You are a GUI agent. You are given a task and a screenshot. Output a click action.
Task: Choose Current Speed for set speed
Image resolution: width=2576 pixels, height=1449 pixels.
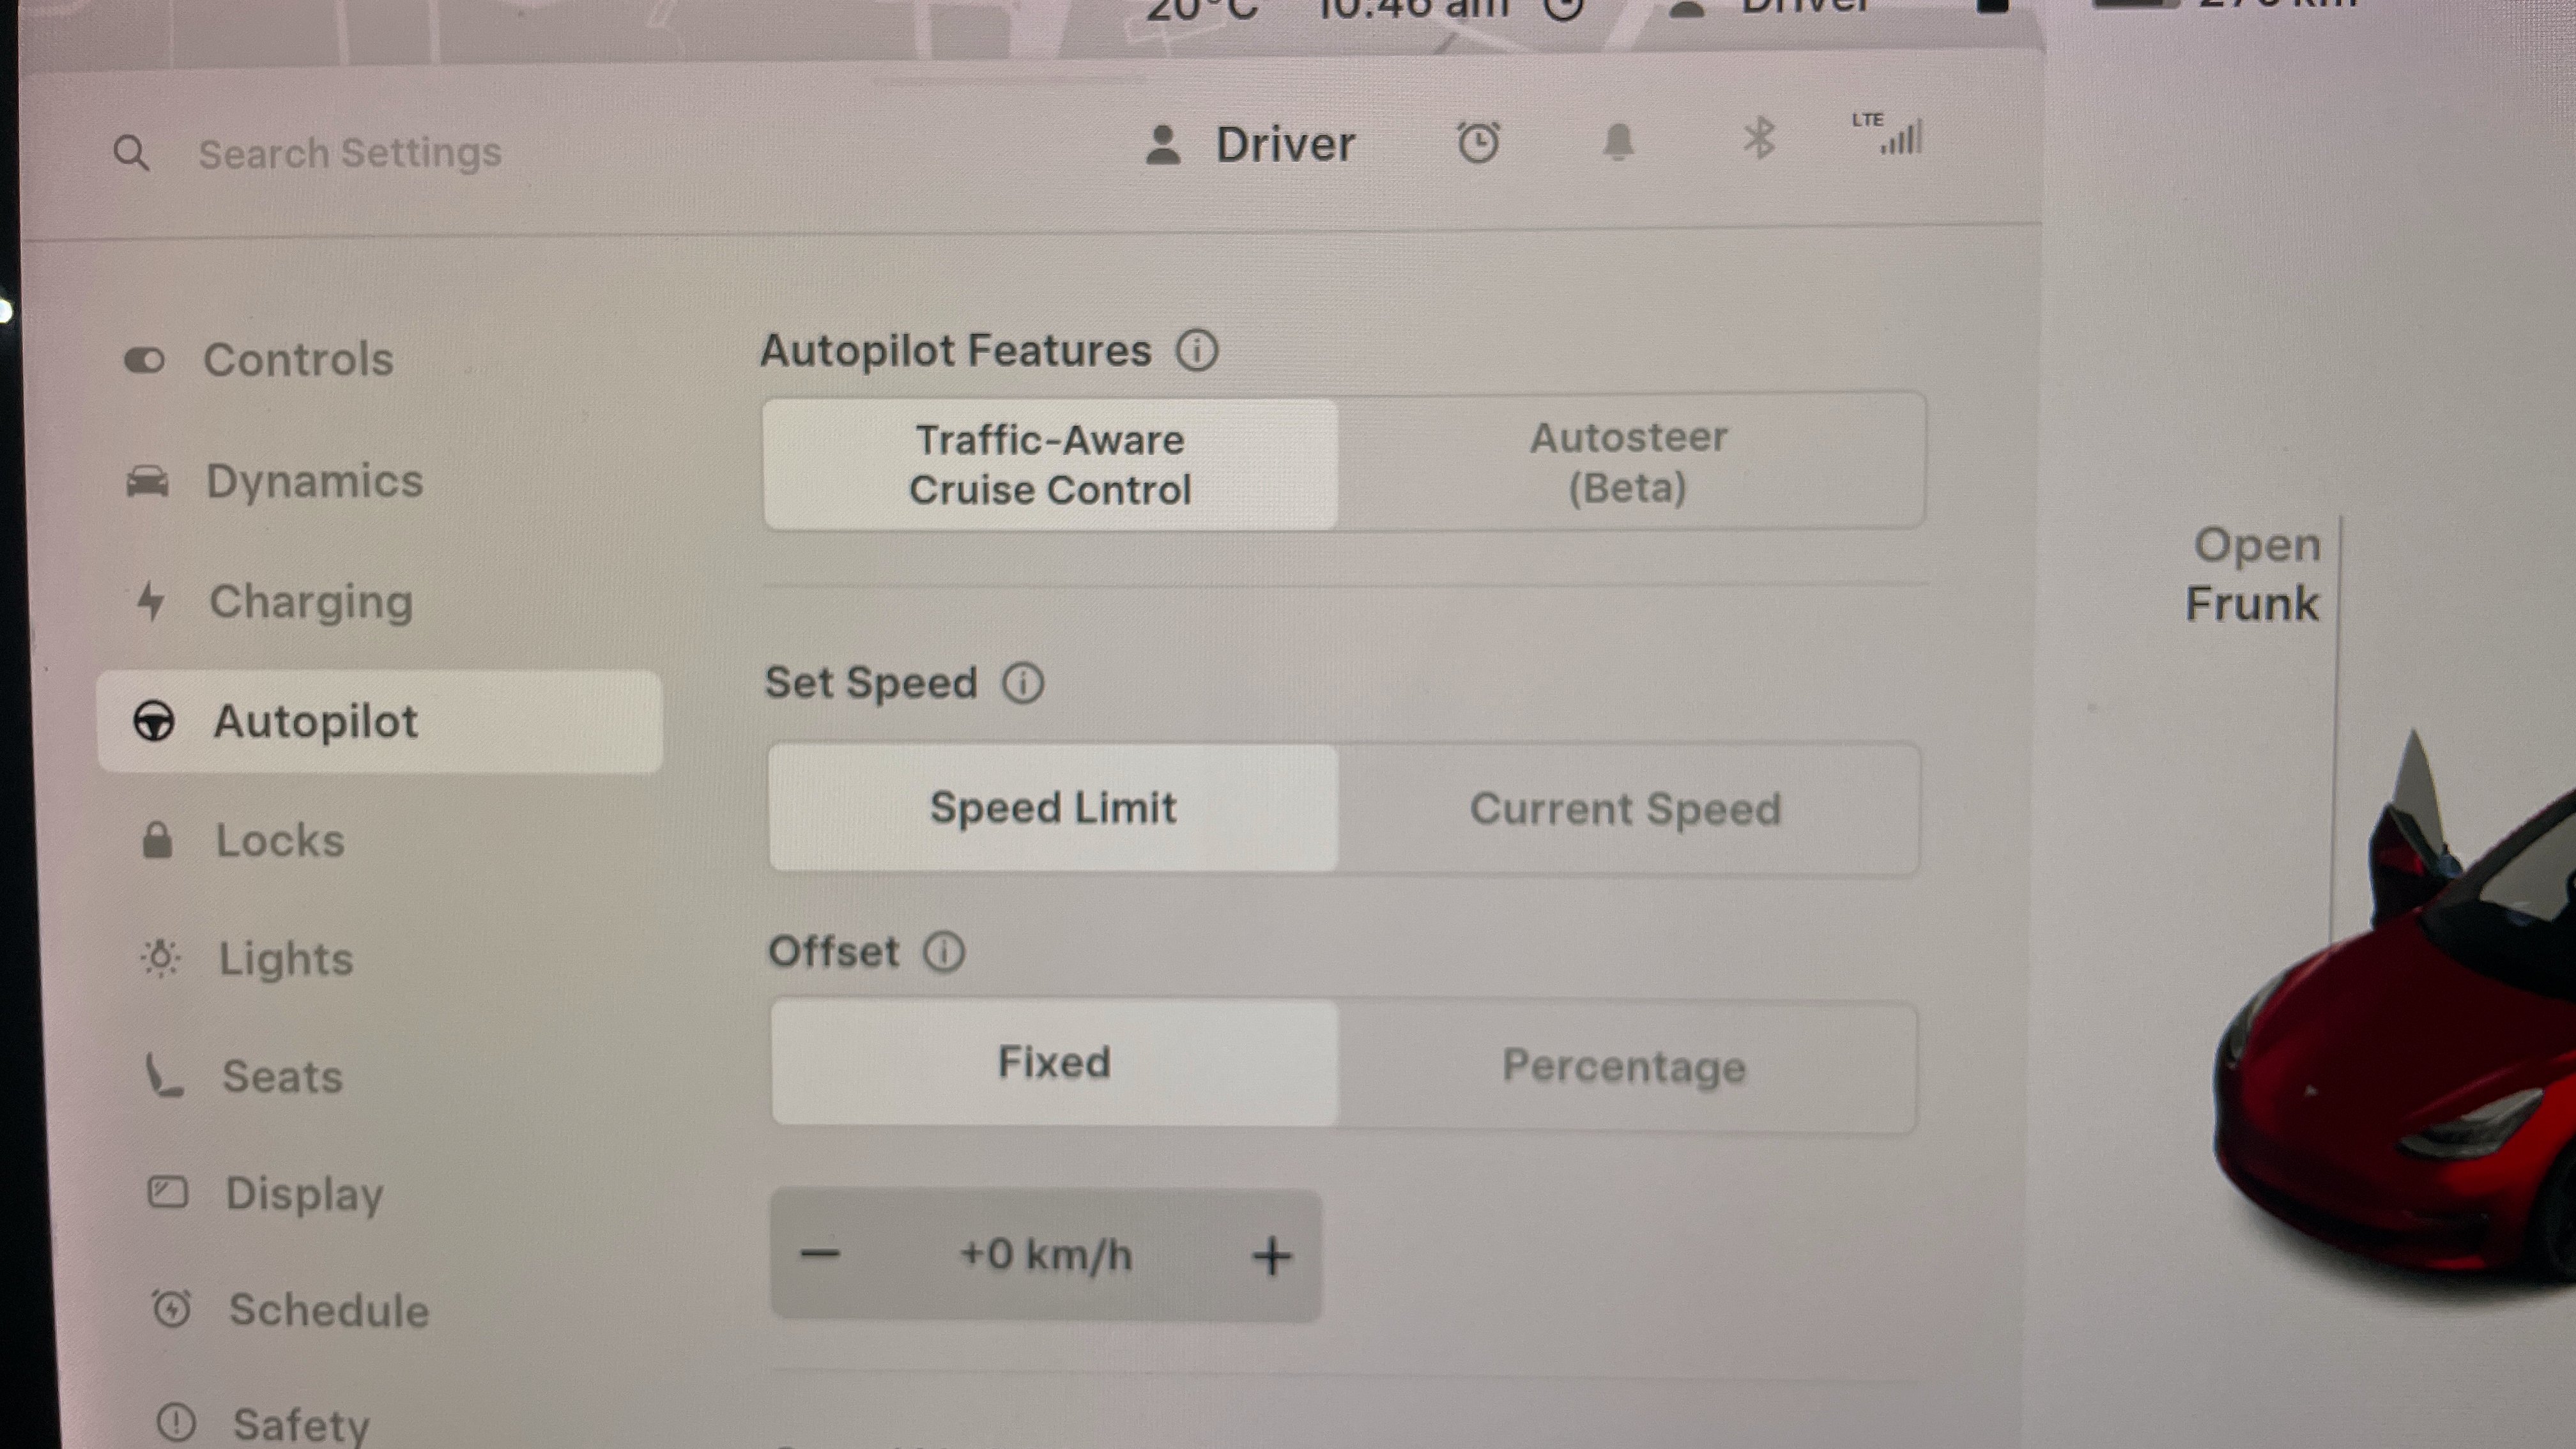(x=1626, y=808)
